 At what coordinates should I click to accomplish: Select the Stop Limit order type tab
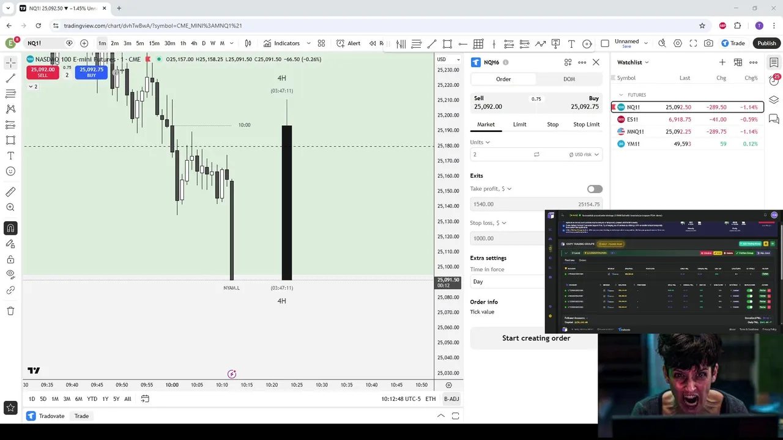(586, 124)
